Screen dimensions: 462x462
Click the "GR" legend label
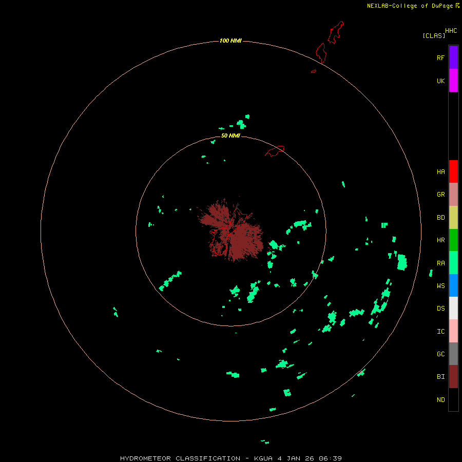[441, 195]
